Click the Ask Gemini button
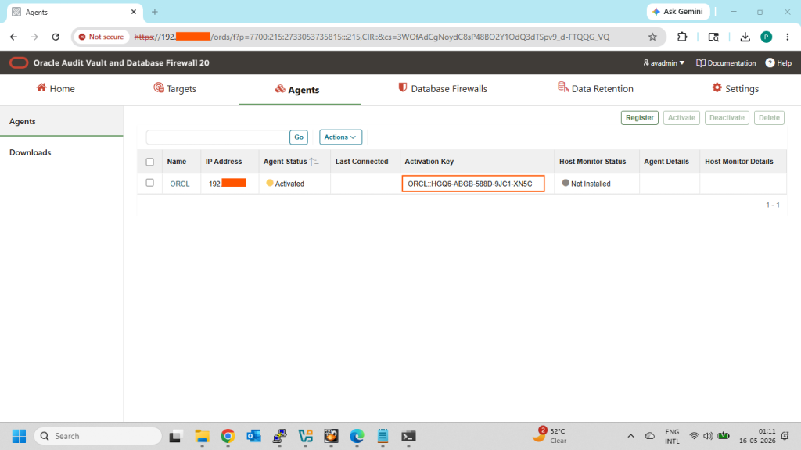801x450 pixels. pos(678,12)
